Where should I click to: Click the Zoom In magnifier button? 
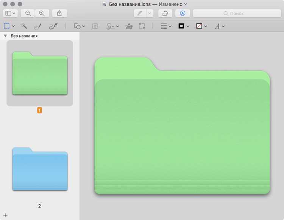click(42, 13)
